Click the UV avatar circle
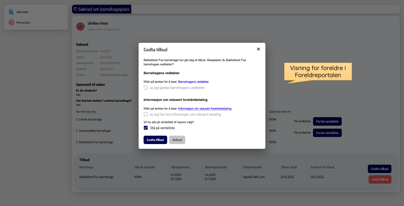 [x=80, y=27]
